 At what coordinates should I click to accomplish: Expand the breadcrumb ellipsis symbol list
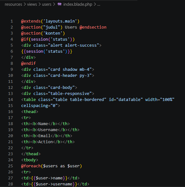(x=99, y=5)
